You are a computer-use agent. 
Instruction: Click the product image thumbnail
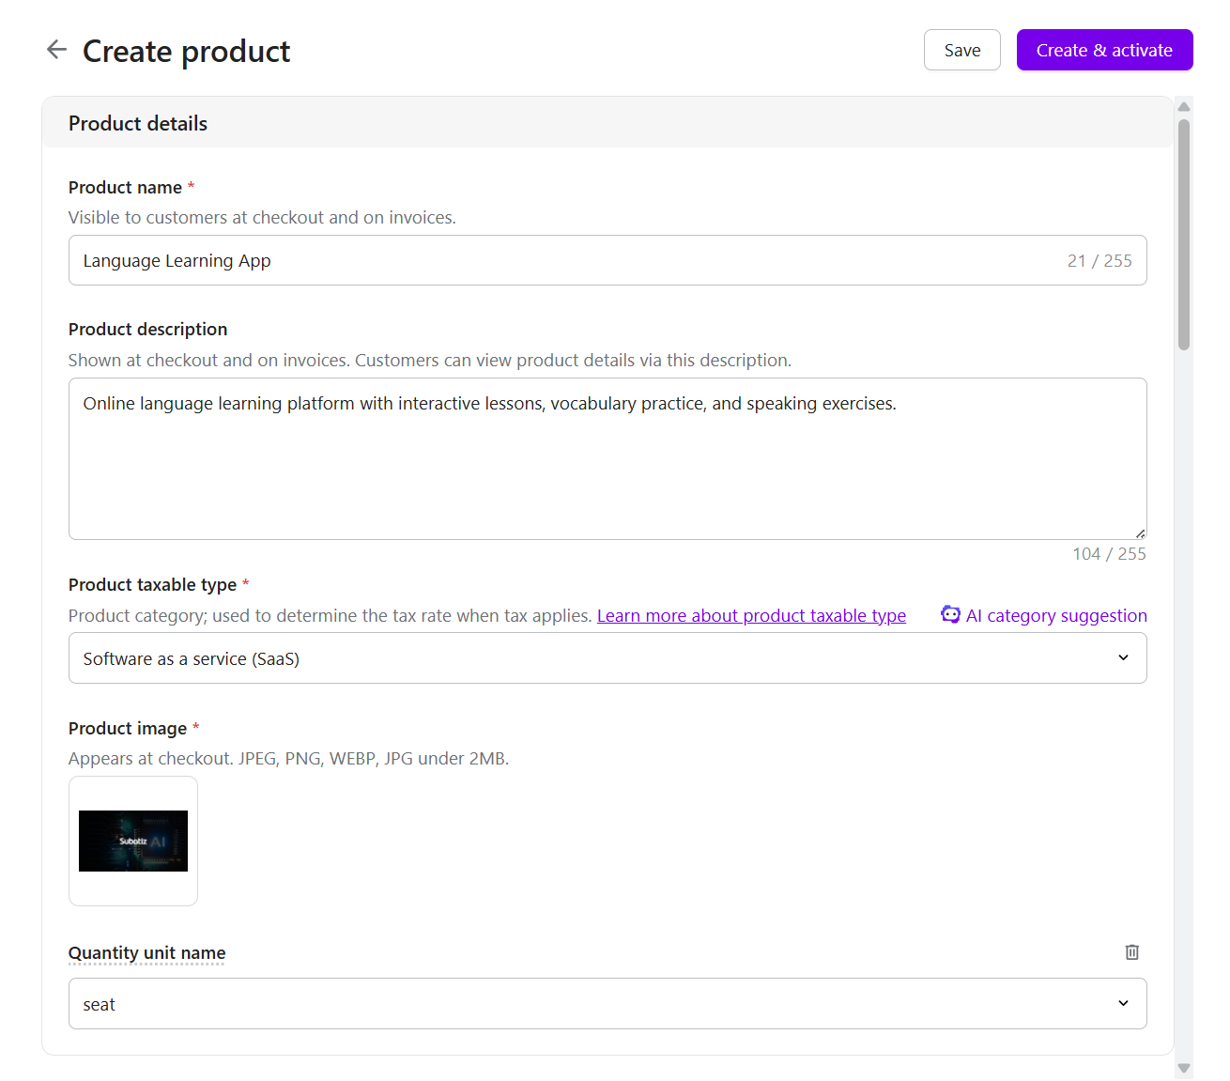point(133,842)
